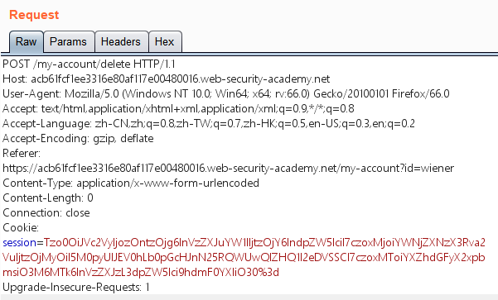Viewport: 498px width, 300px height.
Task: Click the Request panel heading
Action: click(34, 15)
